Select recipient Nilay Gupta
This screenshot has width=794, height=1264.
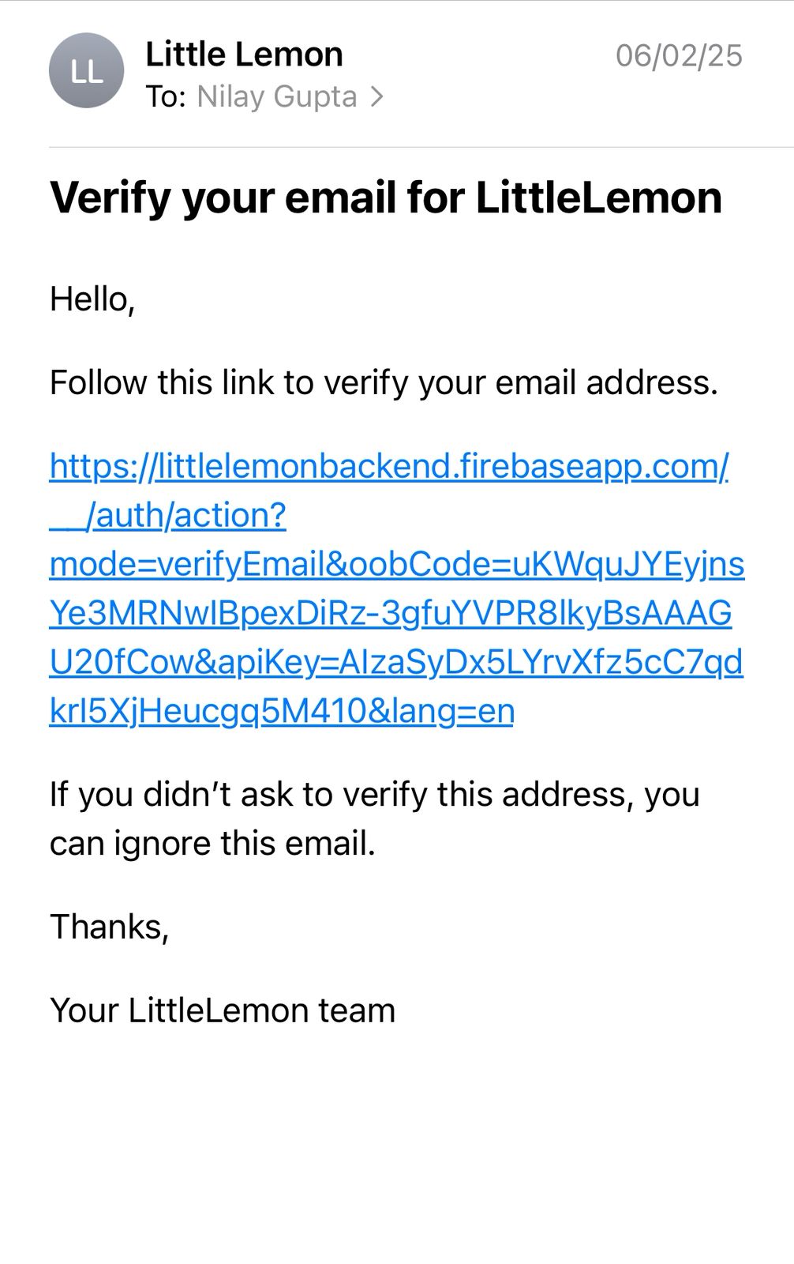tap(277, 97)
